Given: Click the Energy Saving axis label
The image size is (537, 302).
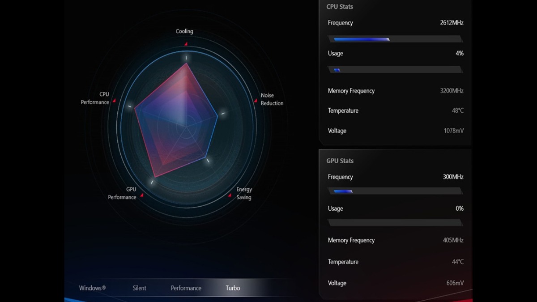Looking at the screenshot, I should click(244, 193).
